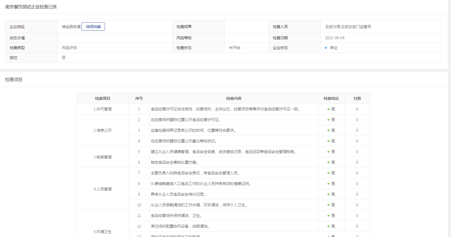Select the 3.制度管理 category cell

pos(103,157)
